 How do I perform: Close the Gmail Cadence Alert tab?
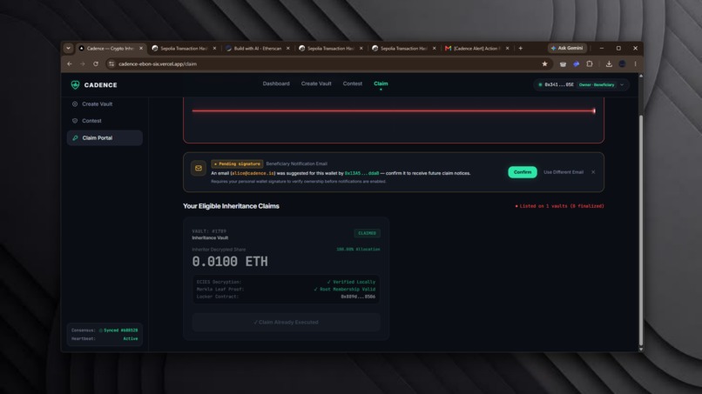click(x=507, y=49)
